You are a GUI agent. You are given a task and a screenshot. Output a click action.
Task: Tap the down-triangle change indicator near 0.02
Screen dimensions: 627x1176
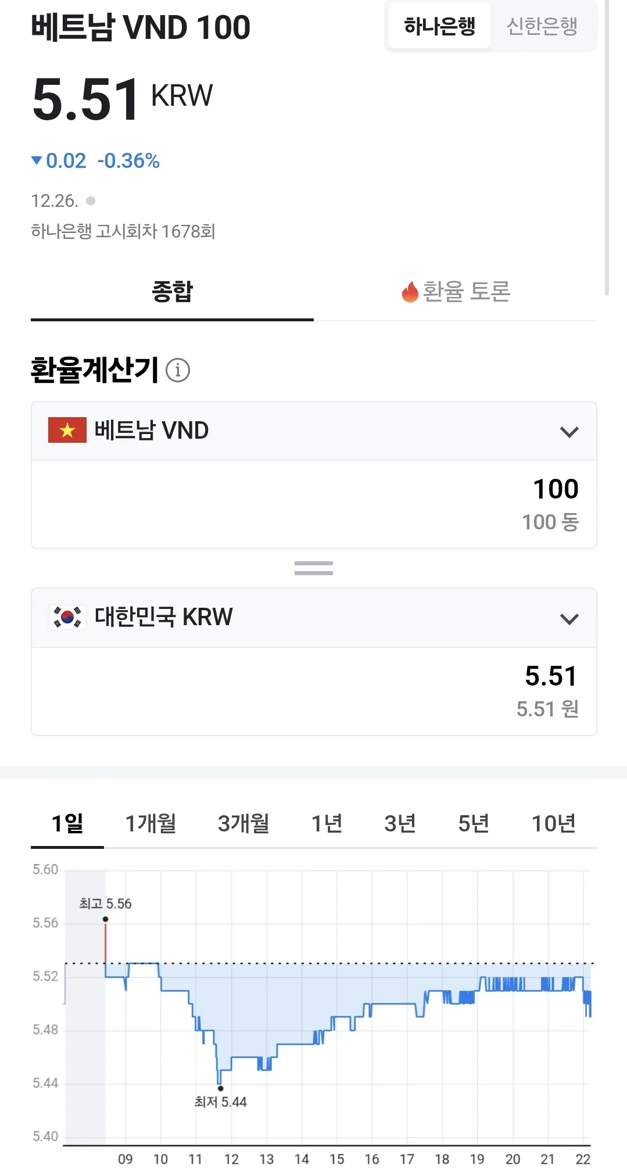(37, 160)
